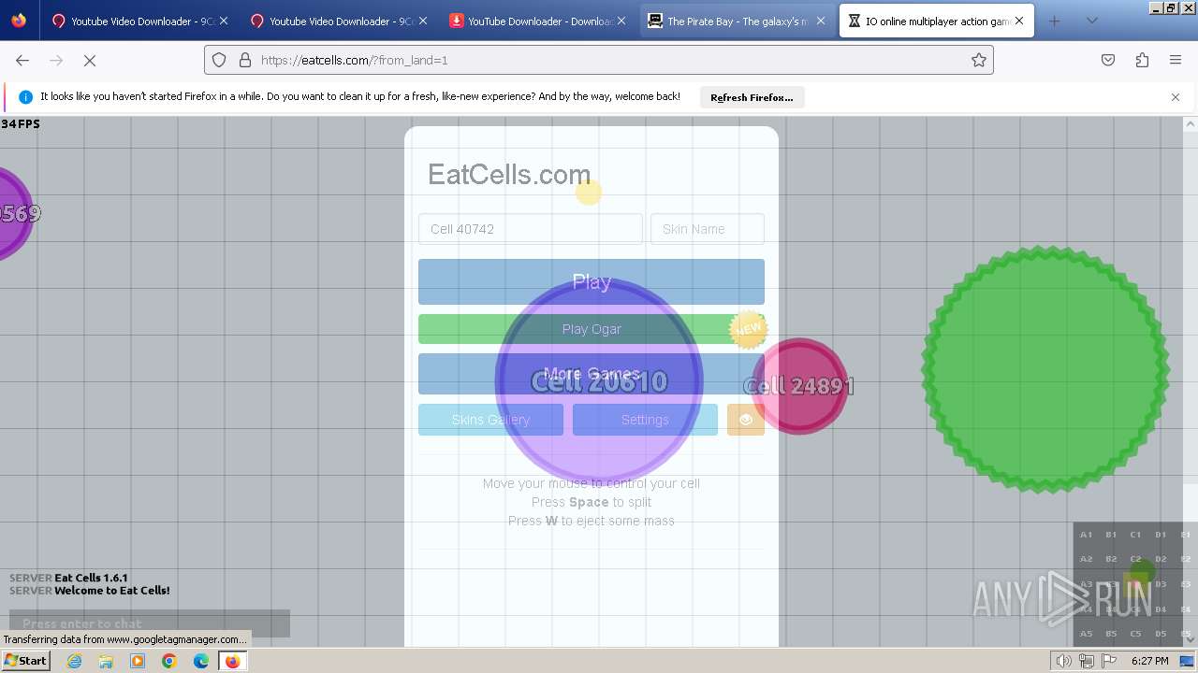Click the Play Ogar button
Viewport: 1198px width, 673px height.
592,329
